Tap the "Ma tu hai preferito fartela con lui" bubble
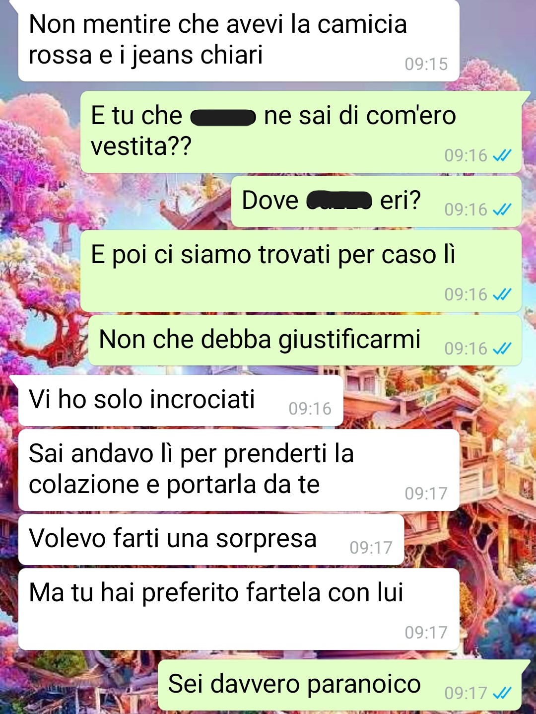536x714 pixels. point(238,609)
